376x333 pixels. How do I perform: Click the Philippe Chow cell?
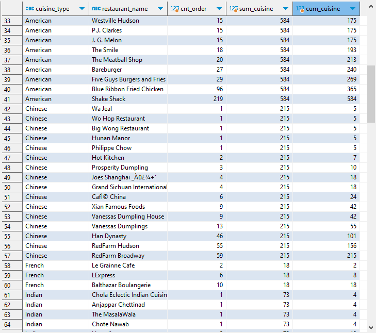tap(128, 148)
